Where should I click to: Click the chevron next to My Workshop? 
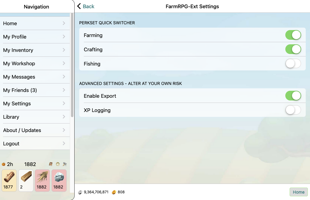pos(64,63)
